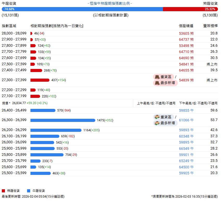
Task: Open bull warrant link 61066 牛
Action: 186,120
